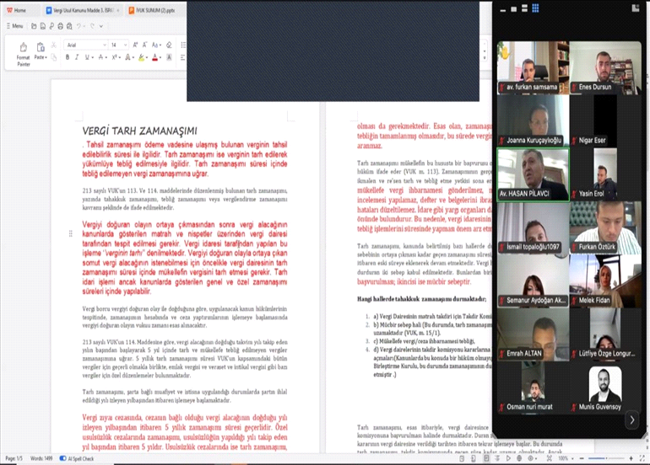The height and width of the screenshot is (465, 650).
Task: Show next page of meeting participants
Action: [632, 420]
